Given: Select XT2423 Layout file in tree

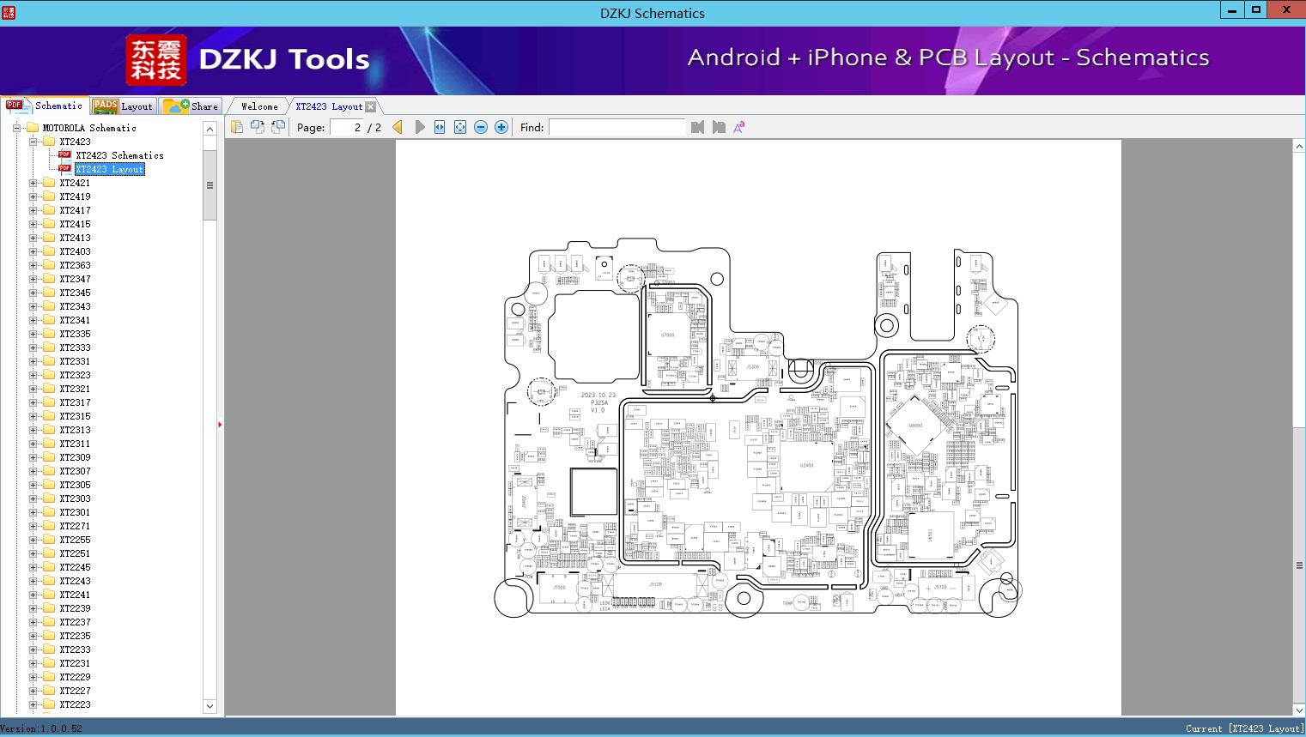Looking at the screenshot, I should 110,169.
